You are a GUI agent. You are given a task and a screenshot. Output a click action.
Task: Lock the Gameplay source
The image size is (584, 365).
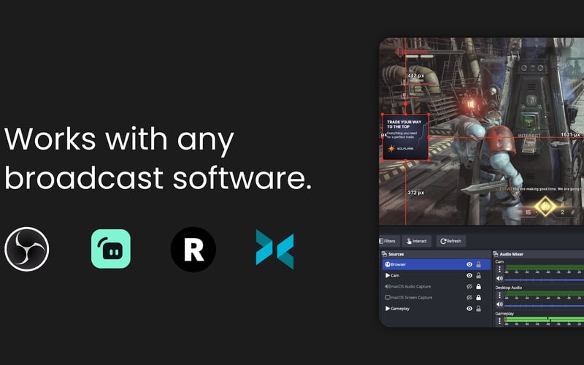(479, 308)
